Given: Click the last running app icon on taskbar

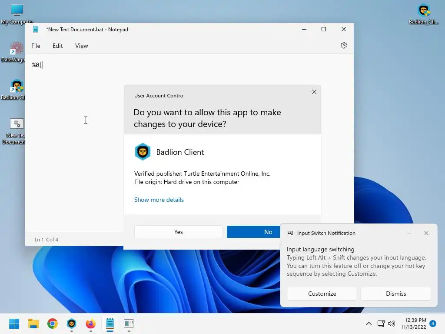Looking at the screenshot, I should click(x=129, y=324).
